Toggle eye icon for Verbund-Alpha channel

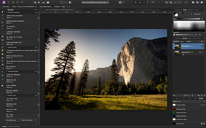(202, 104)
